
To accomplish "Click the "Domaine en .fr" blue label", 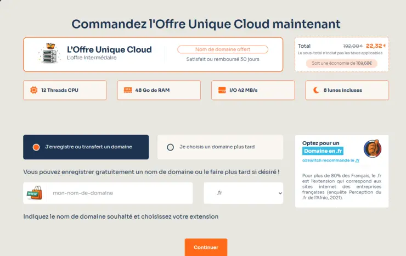I will [323, 151].
